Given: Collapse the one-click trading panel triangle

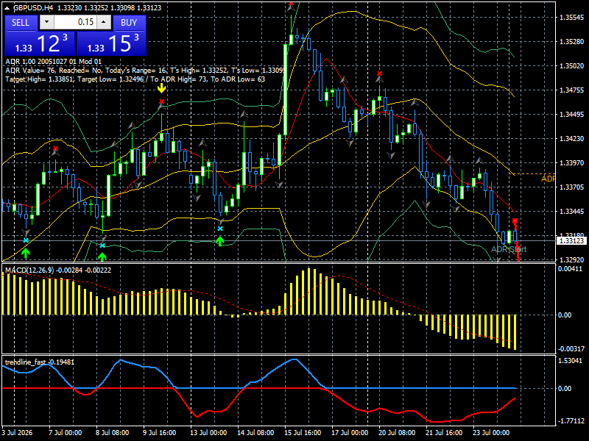Looking at the screenshot, I should pos(7,7).
